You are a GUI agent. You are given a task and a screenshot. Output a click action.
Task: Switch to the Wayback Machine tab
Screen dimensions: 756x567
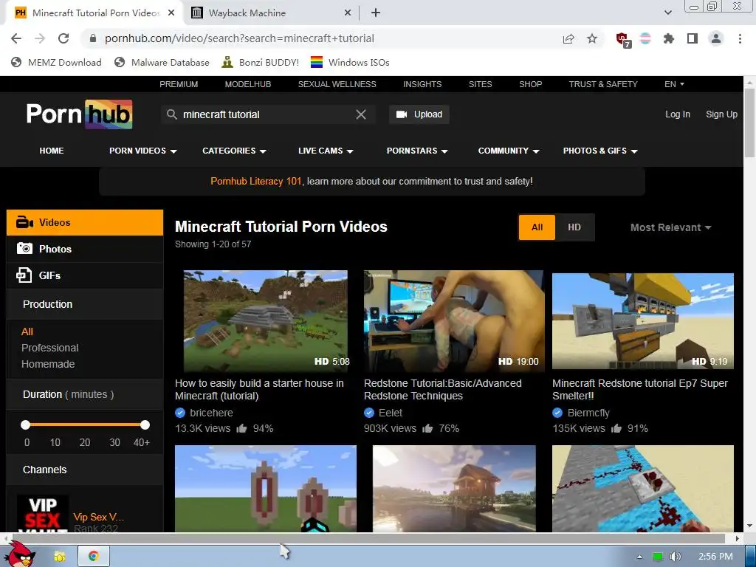coord(272,13)
